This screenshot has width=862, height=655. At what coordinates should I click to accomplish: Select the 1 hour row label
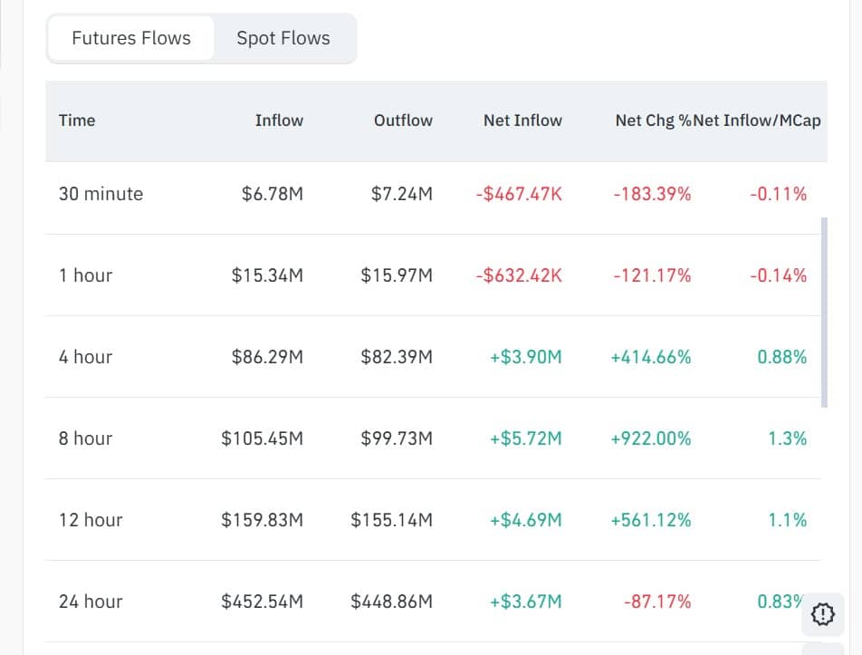[86, 275]
